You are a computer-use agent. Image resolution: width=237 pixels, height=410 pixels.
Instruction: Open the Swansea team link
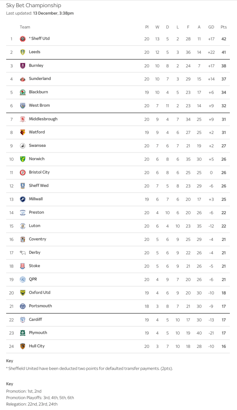pyautogui.click(x=37, y=146)
